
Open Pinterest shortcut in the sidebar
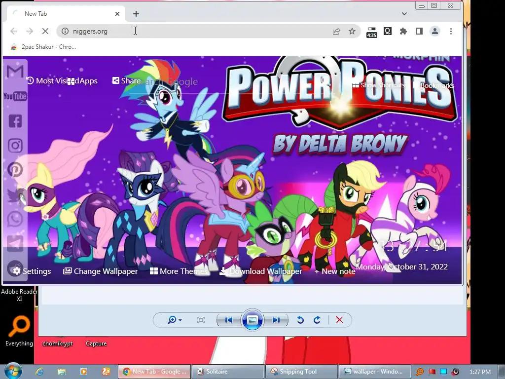(x=15, y=170)
